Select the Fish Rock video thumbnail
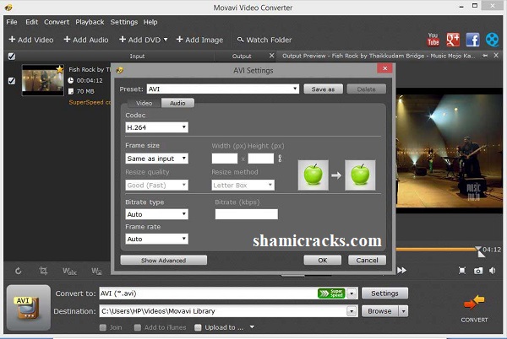 [x=43, y=80]
